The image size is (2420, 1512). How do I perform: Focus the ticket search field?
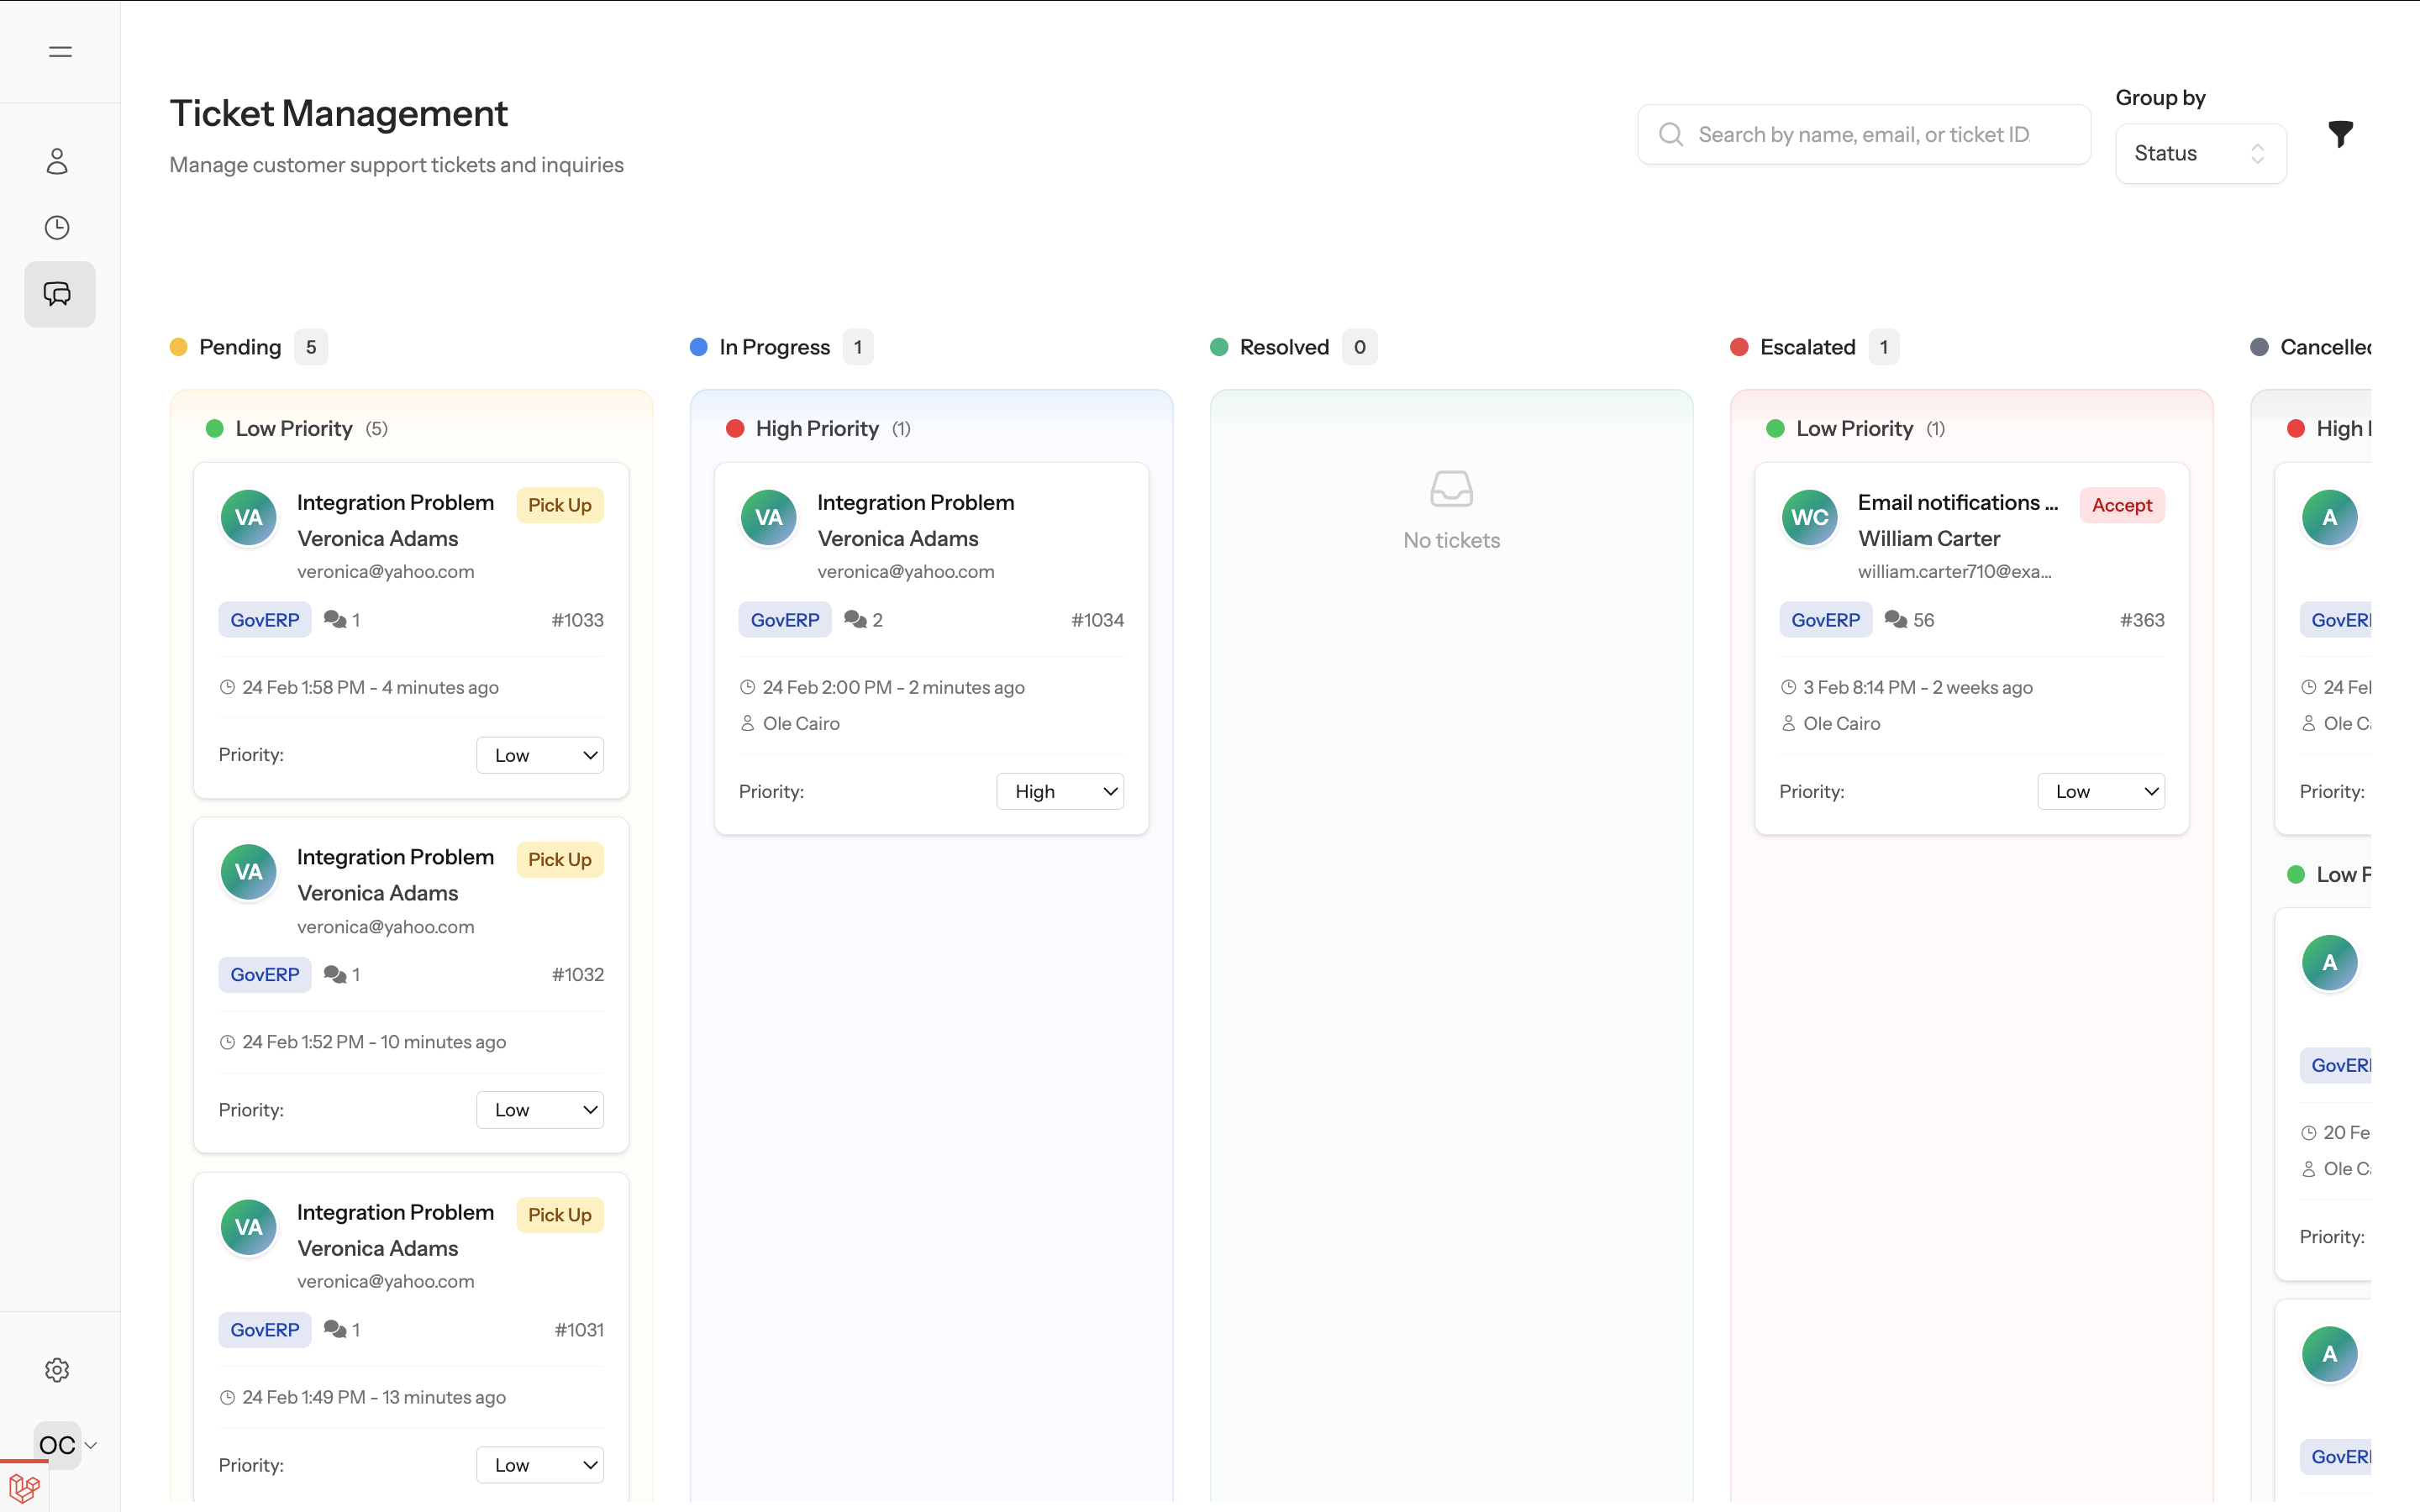pos(1864,135)
